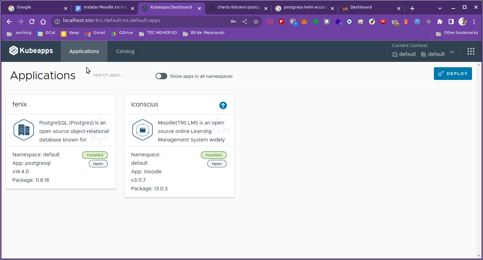Viewport: 483px width, 260px height.
Task: Click the address bar URL
Action: tap(111, 21)
